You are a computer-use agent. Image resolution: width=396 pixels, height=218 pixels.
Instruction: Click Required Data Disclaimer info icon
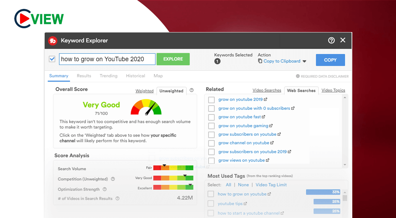298,76
